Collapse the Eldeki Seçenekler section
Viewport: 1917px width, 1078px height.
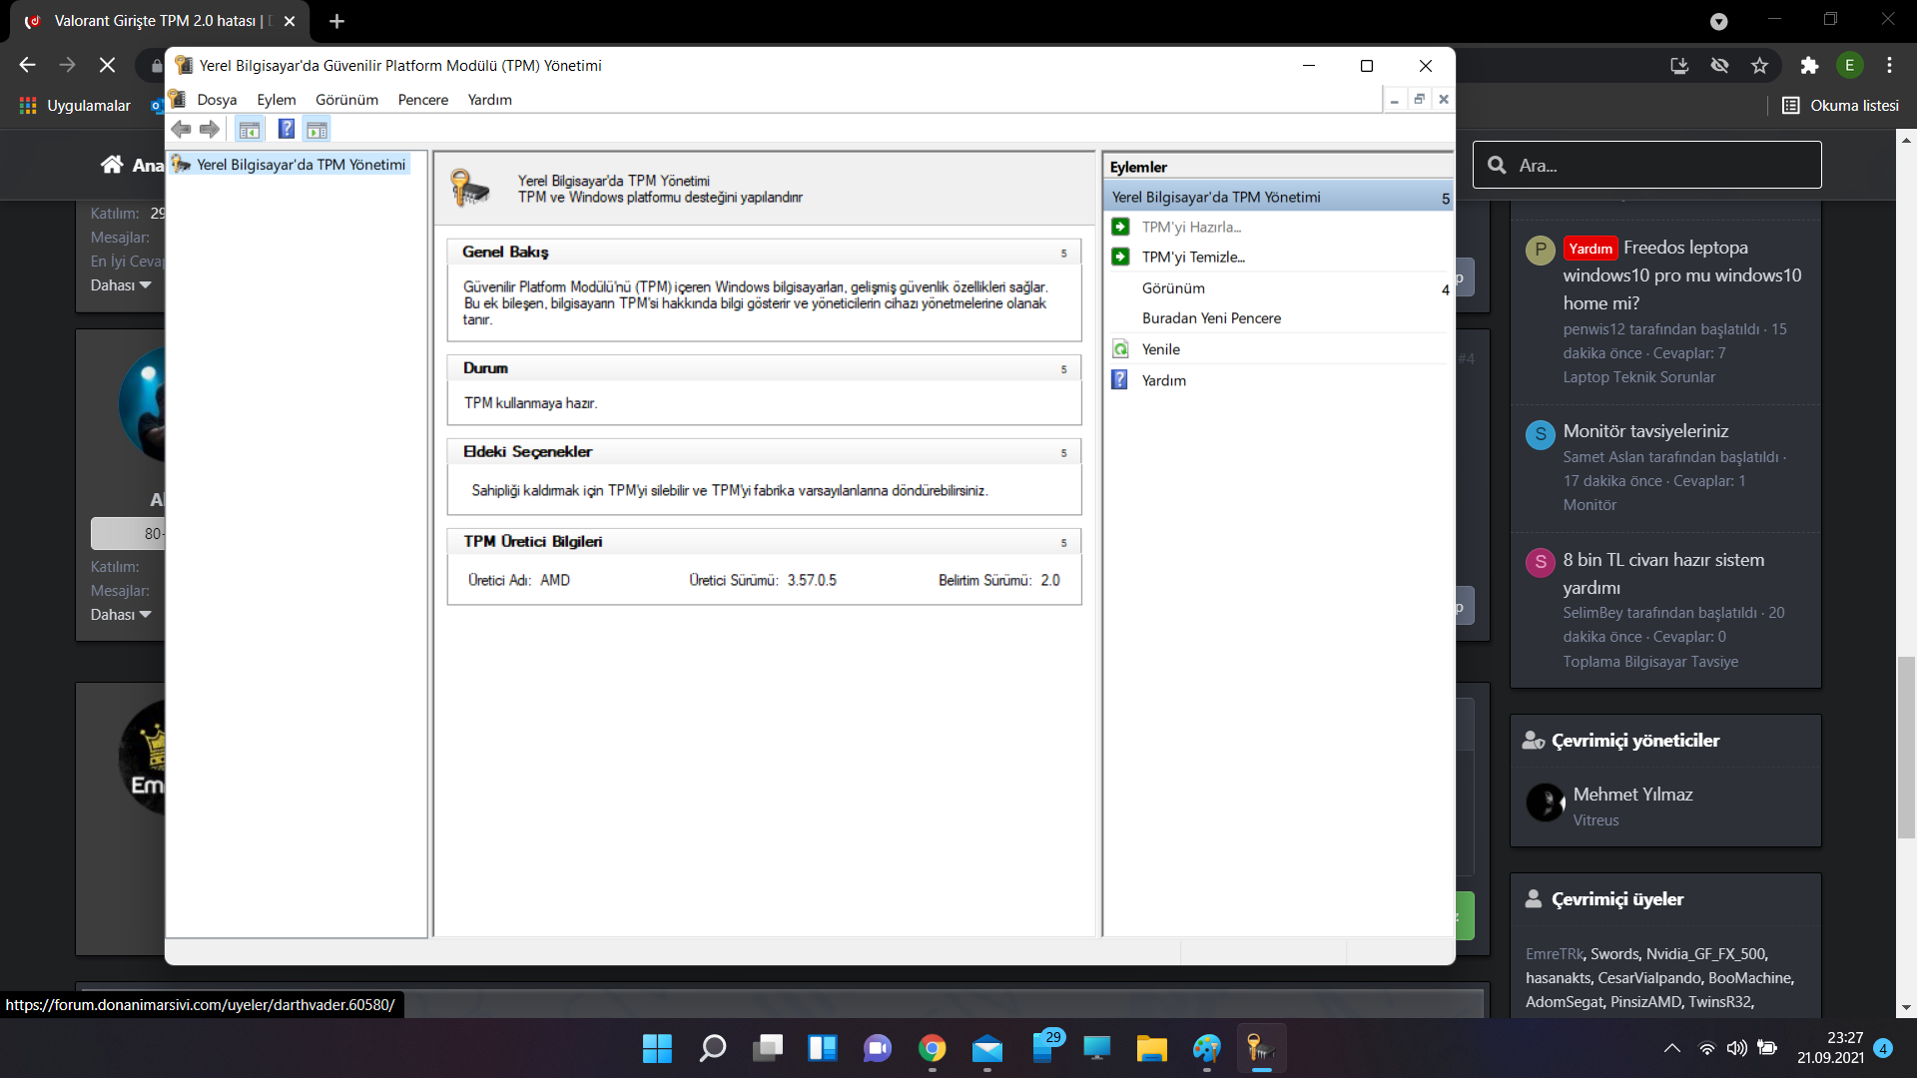[1063, 453]
